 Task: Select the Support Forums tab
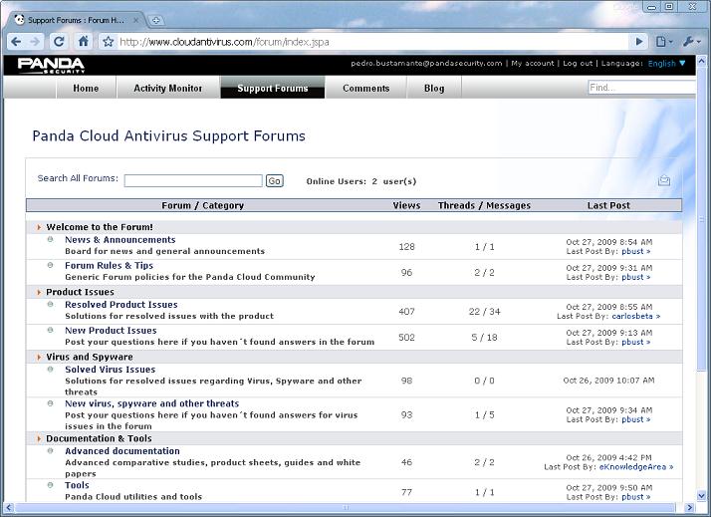point(273,88)
